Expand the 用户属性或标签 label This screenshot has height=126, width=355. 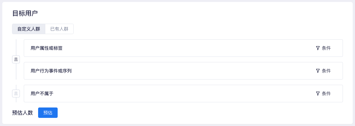coord(47,48)
